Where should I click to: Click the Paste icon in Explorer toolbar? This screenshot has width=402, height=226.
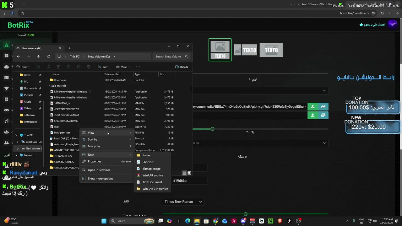pos(58,67)
